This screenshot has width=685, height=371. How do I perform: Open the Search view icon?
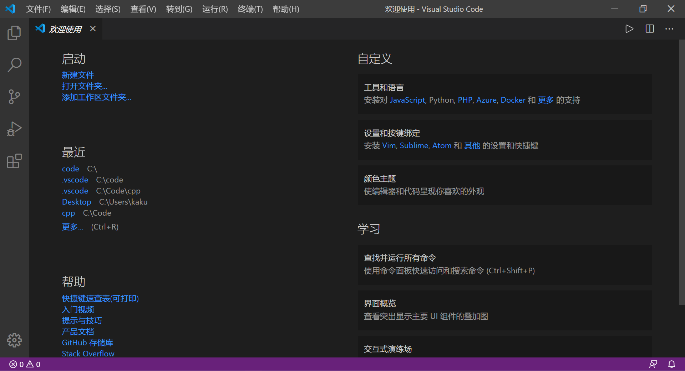[x=14, y=65]
